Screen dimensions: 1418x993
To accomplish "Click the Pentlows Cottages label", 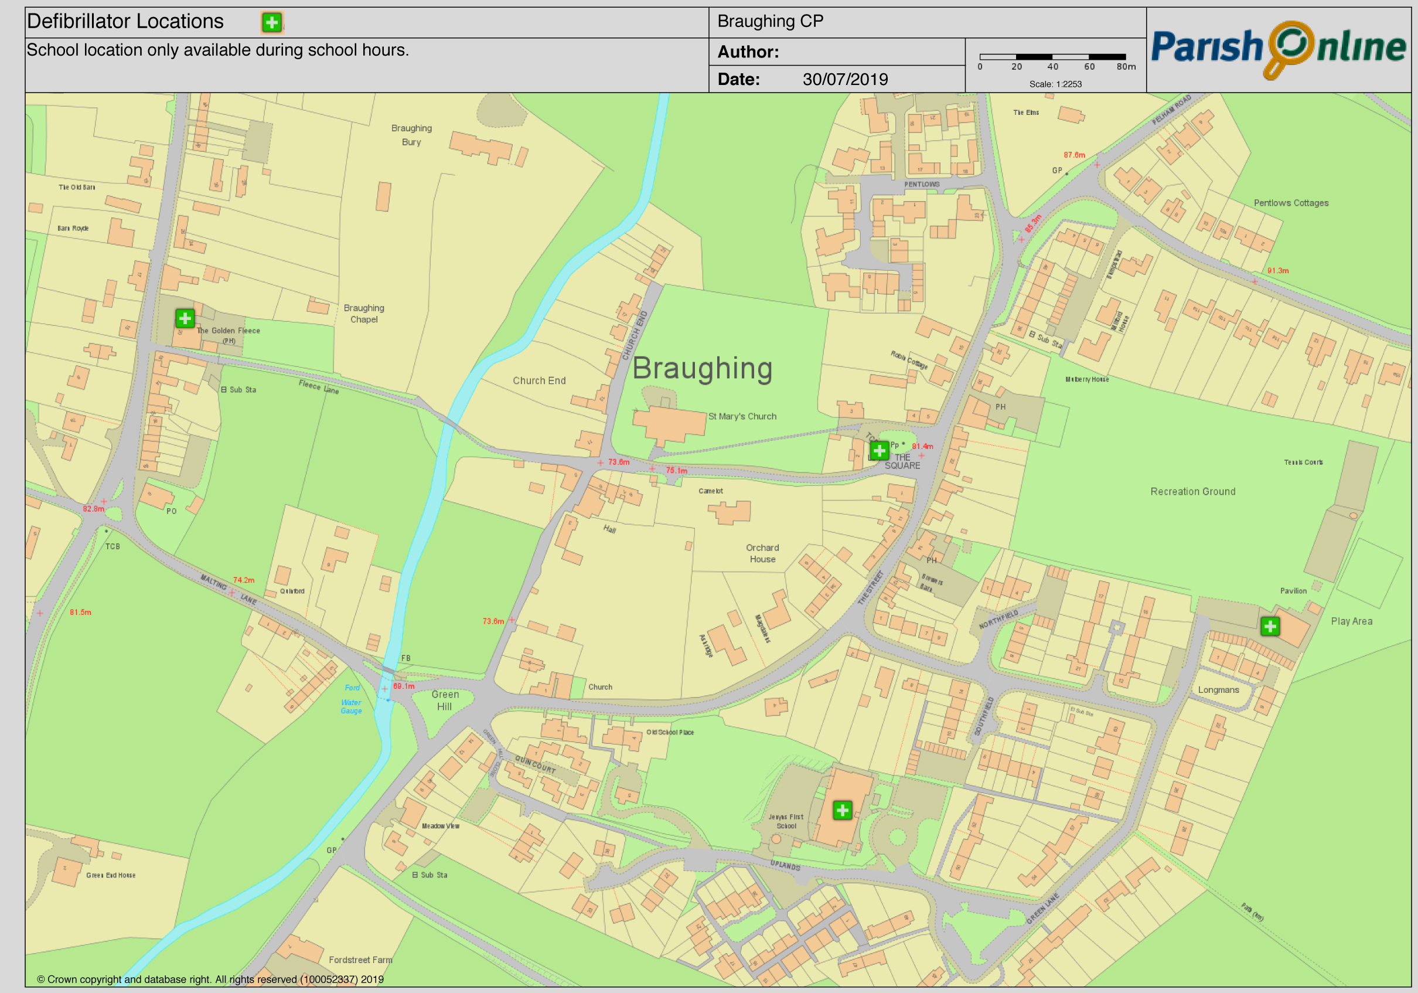I will coord(1291,203).
